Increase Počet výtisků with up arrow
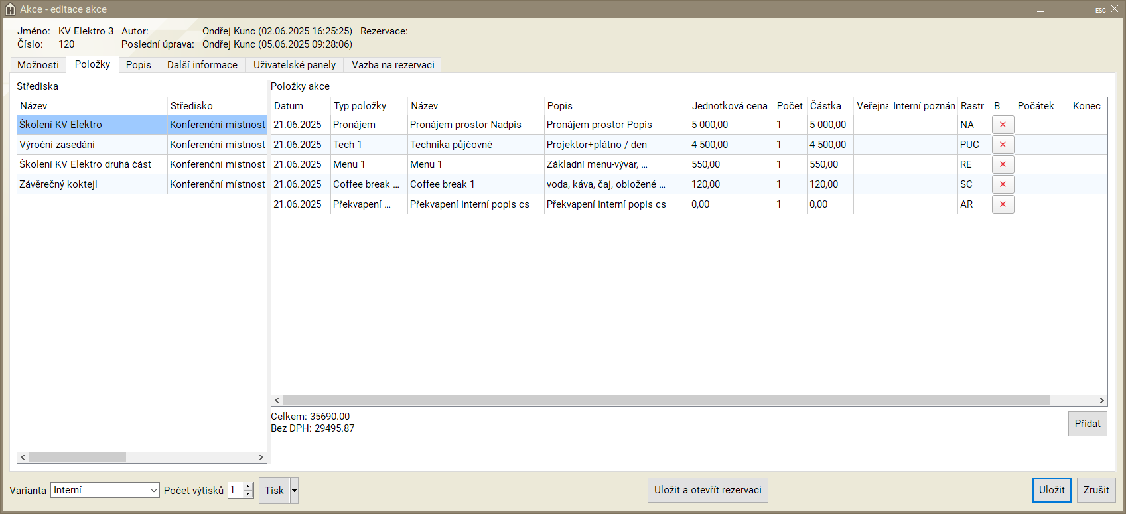This screenshot has width=1126, height=514. pos(248,487)
